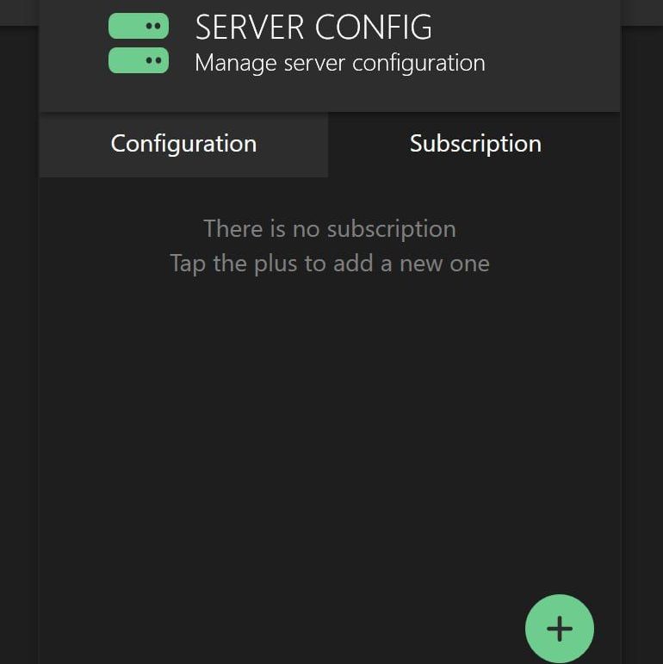Open the Subscription tab

475,145
